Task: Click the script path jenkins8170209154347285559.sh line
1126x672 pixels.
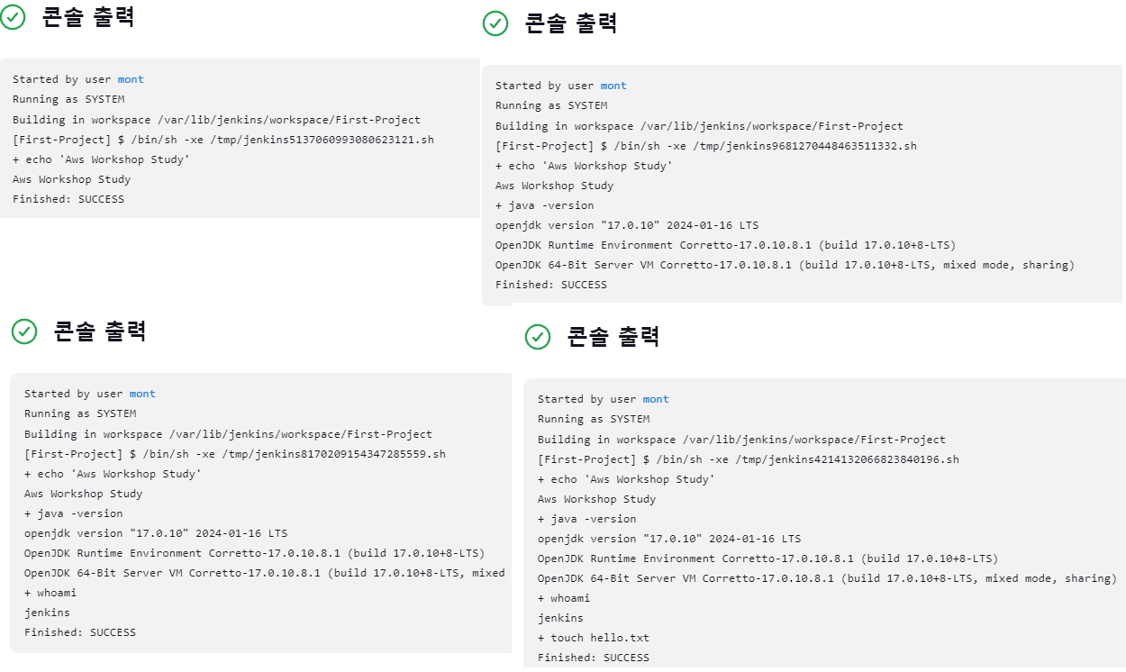Action: tap(235, 454)
